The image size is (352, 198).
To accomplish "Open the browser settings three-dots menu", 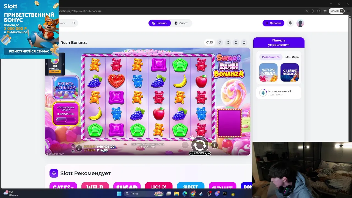I will [x=348, y=11].
